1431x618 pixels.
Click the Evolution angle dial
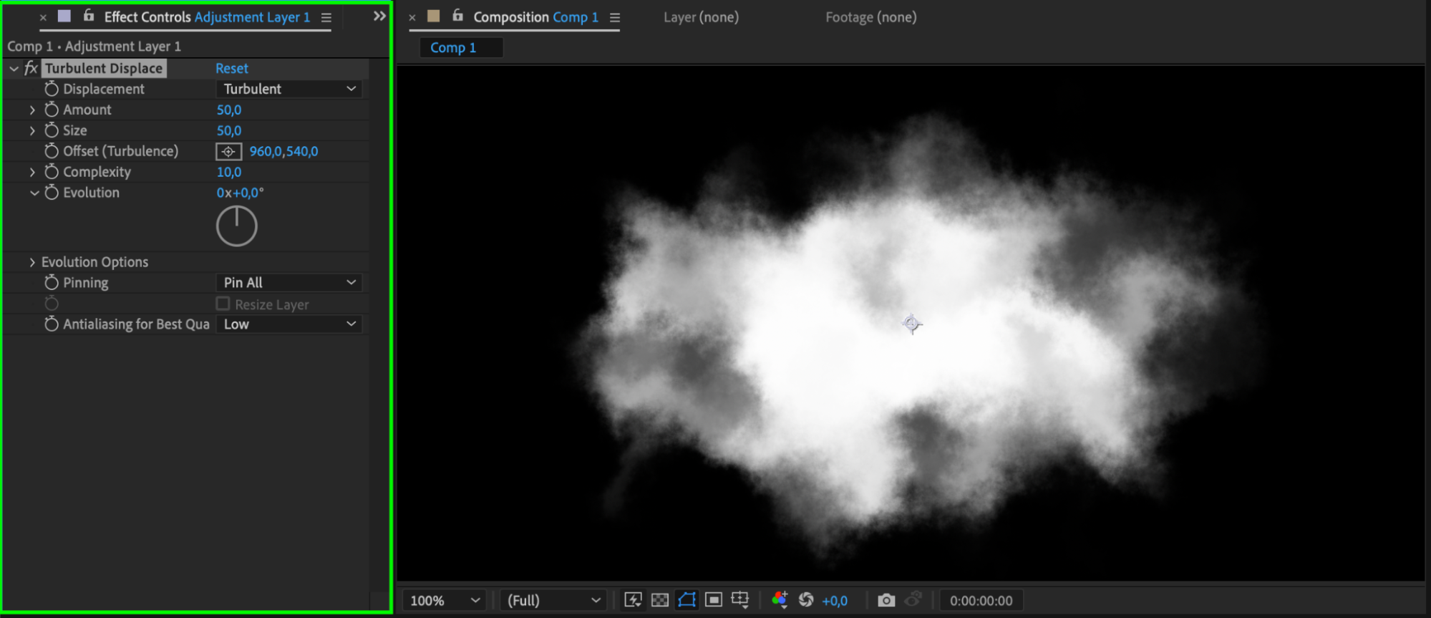tap(236, 226)
